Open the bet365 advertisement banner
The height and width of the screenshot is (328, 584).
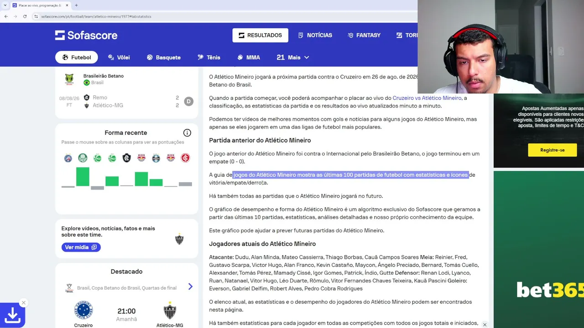(x=539, y=249)
